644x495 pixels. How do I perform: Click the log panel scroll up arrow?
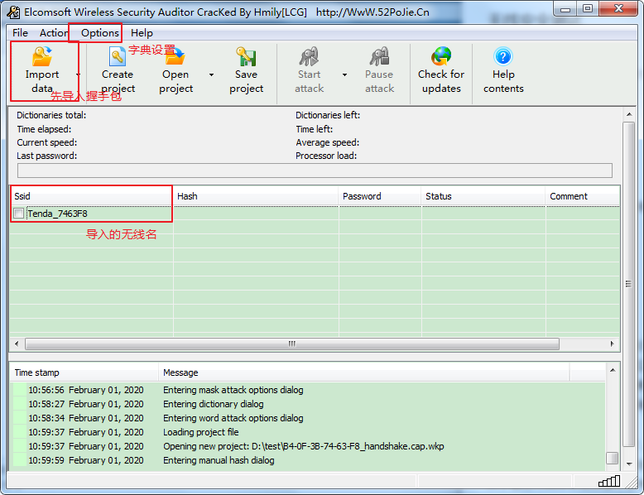point(613,370)
